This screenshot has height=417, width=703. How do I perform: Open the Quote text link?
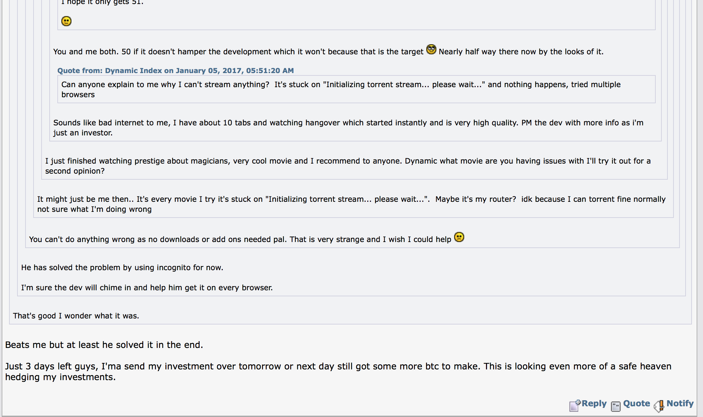pos(637,403)
